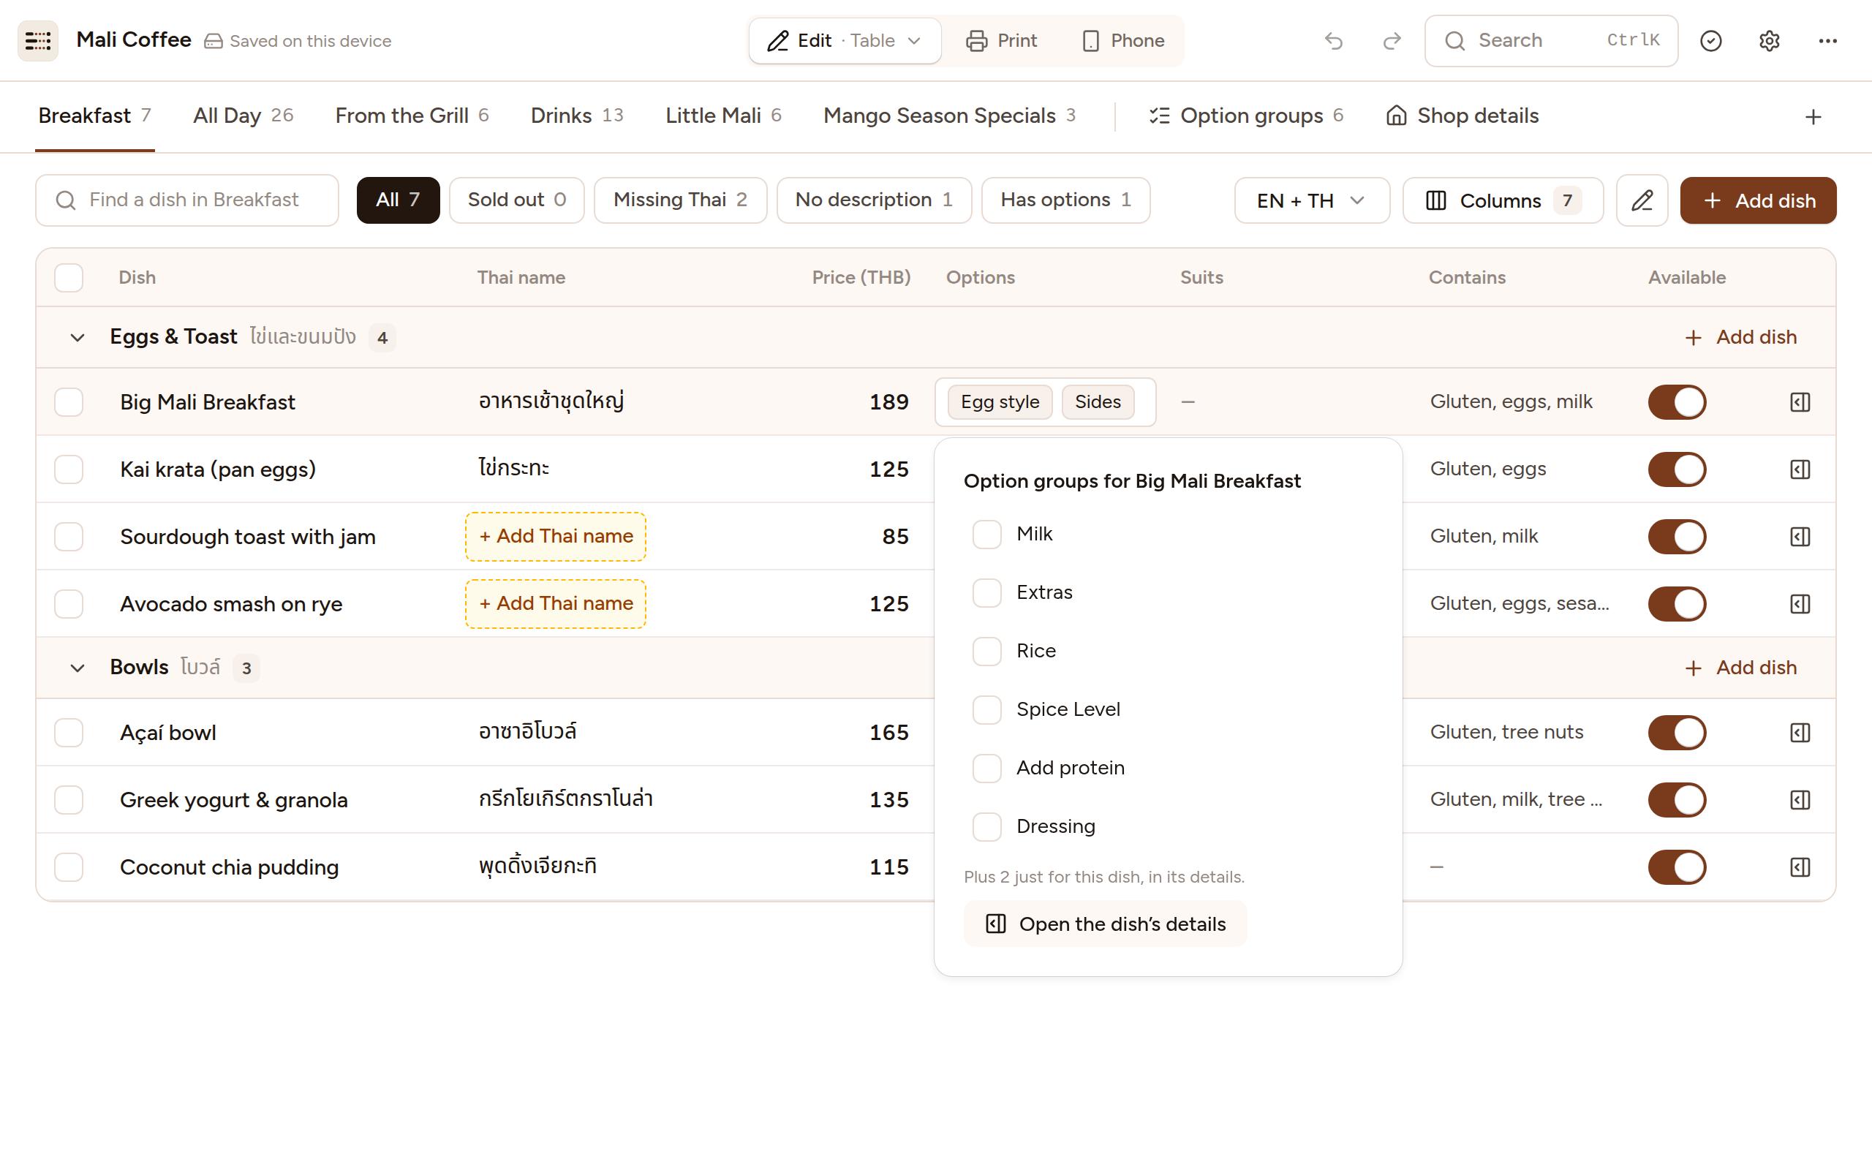This screenshot has height=1170, width=1872.
Task: Switch to Print view
Action: (1001, 40)
